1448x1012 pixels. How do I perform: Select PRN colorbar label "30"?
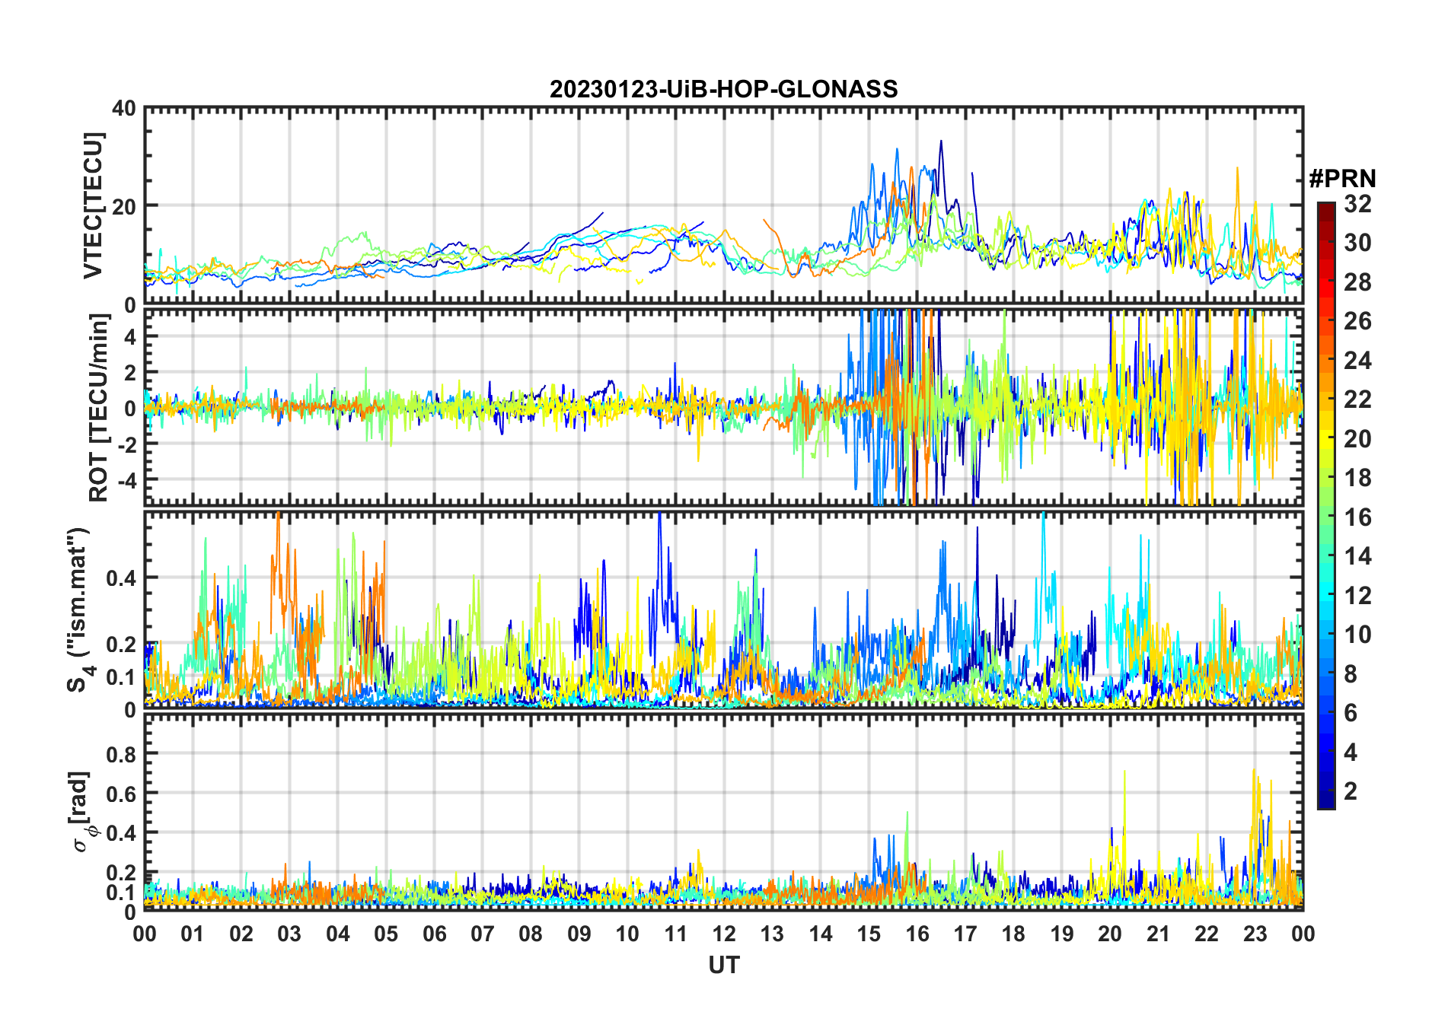1357,243
